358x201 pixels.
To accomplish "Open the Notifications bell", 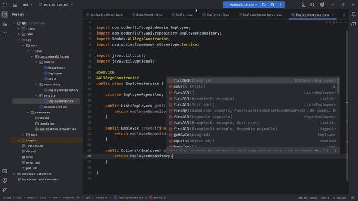I will pos(354,15).
